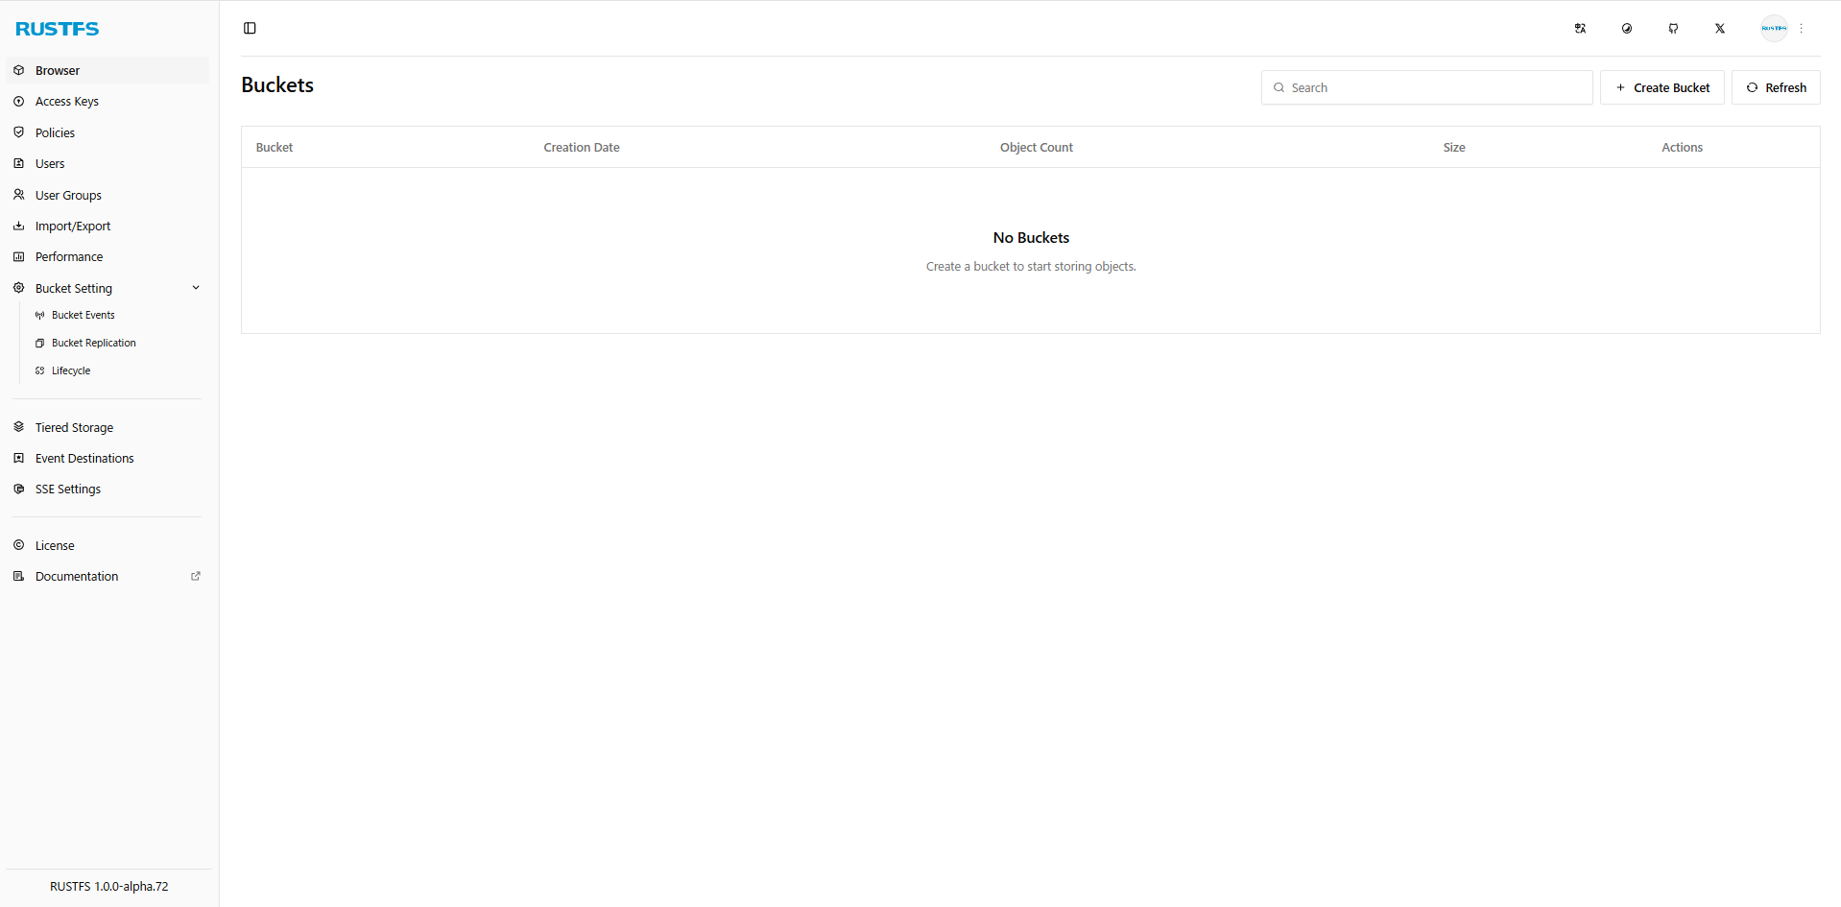Refresh the bucket list

1776,87
